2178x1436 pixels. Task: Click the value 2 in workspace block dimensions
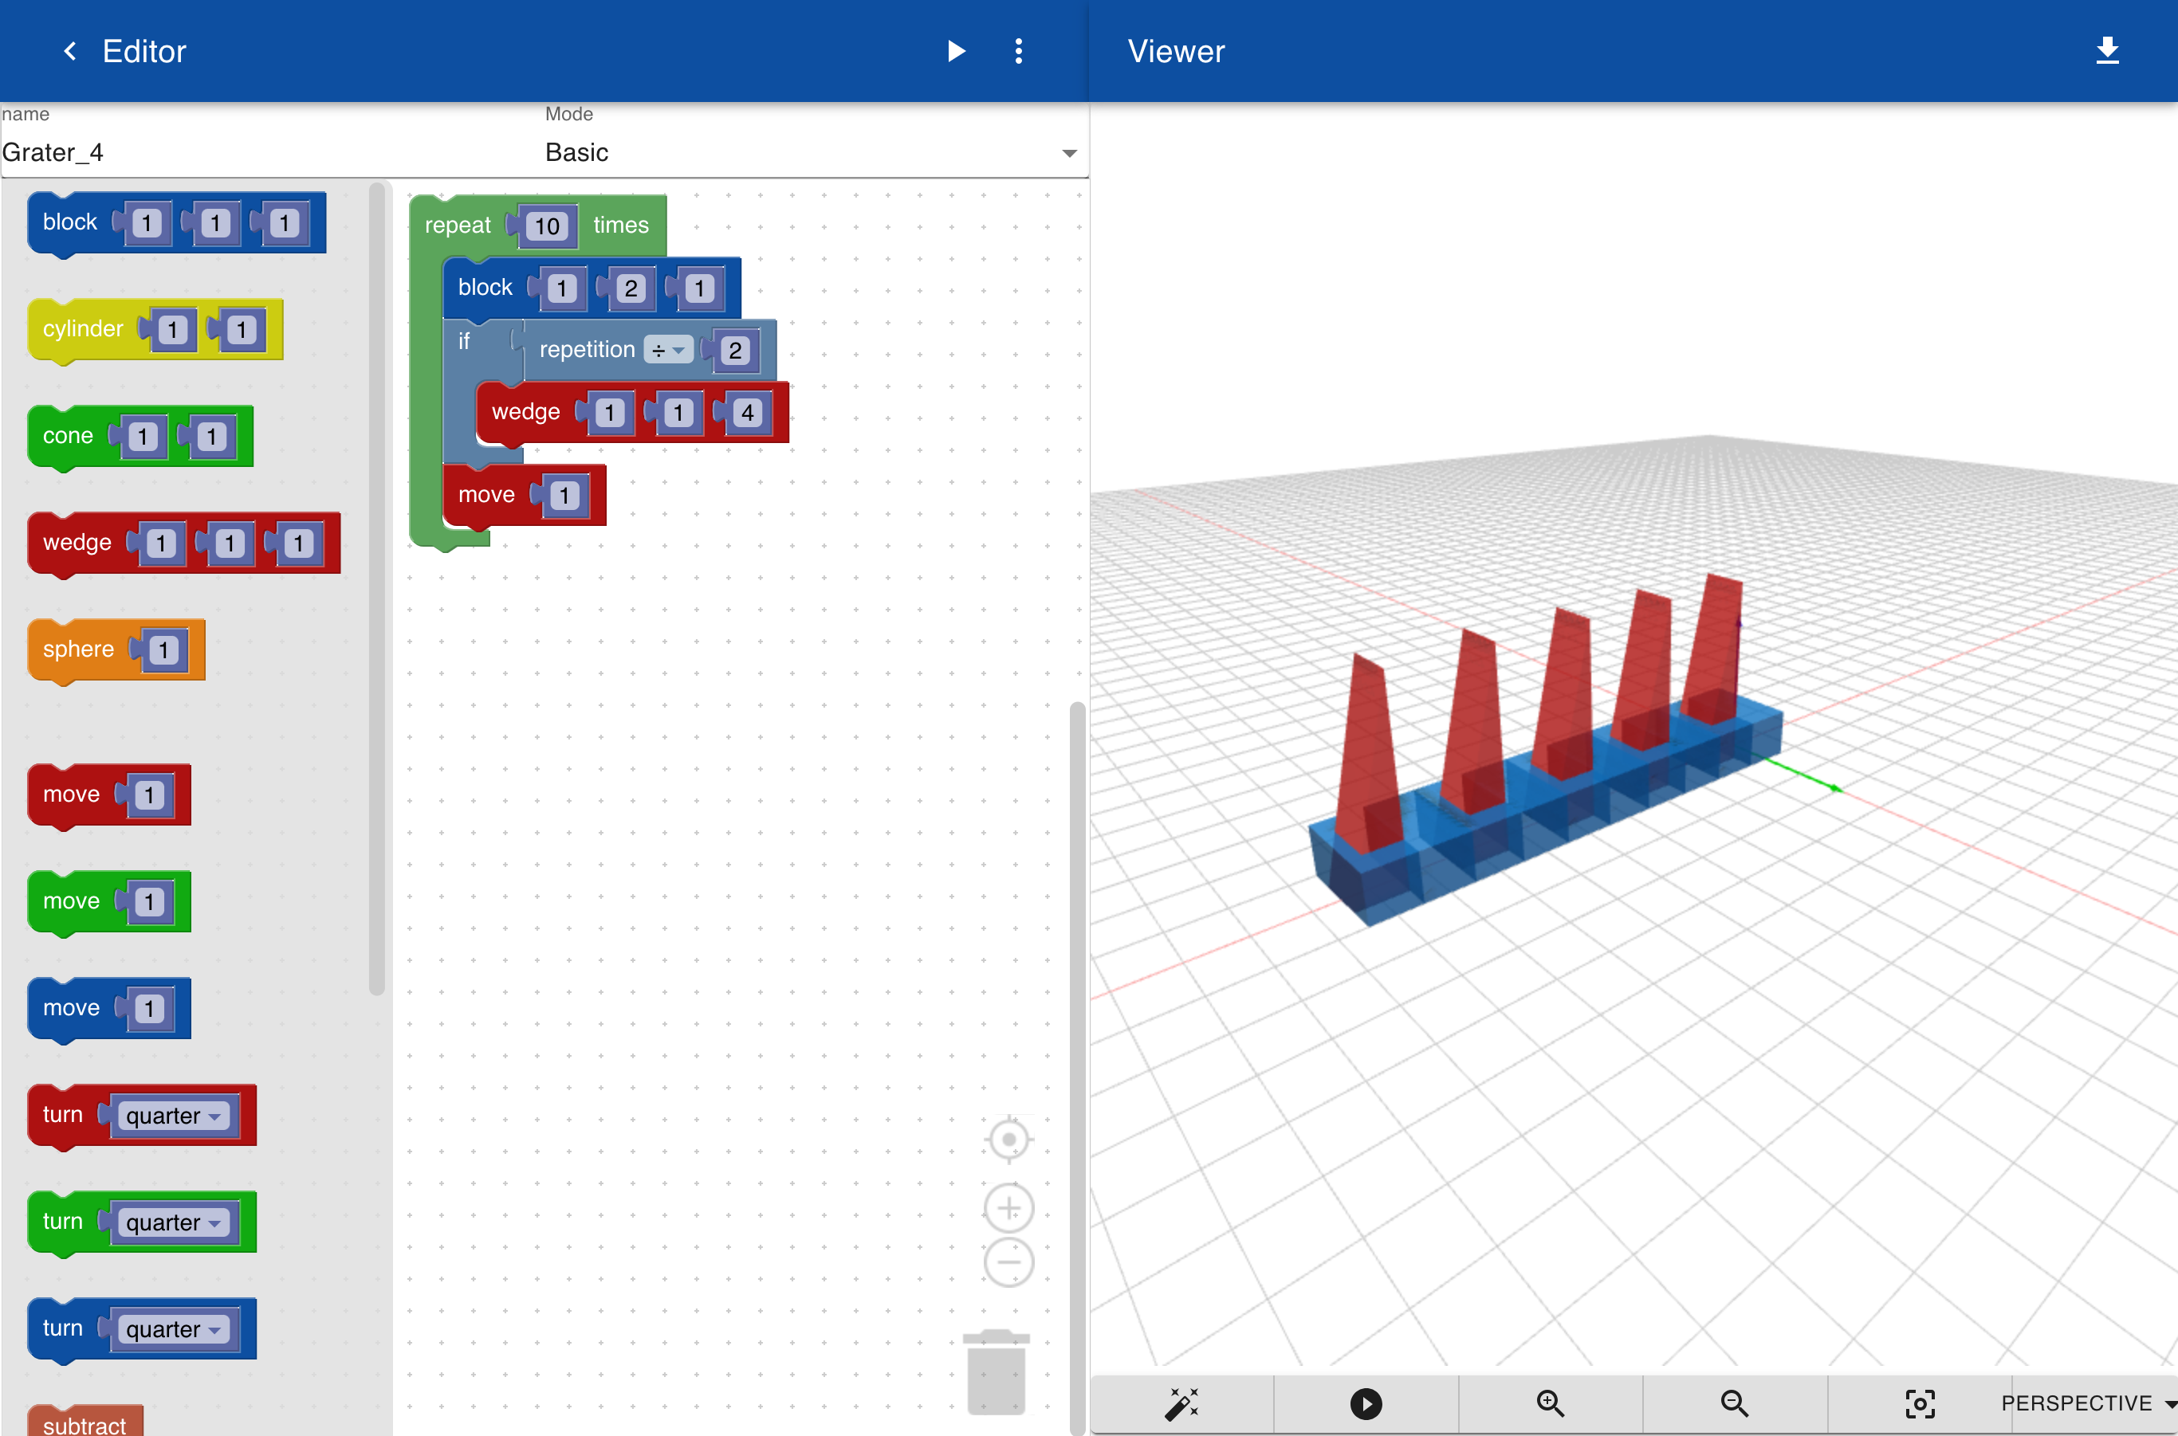tap(631, 288)
